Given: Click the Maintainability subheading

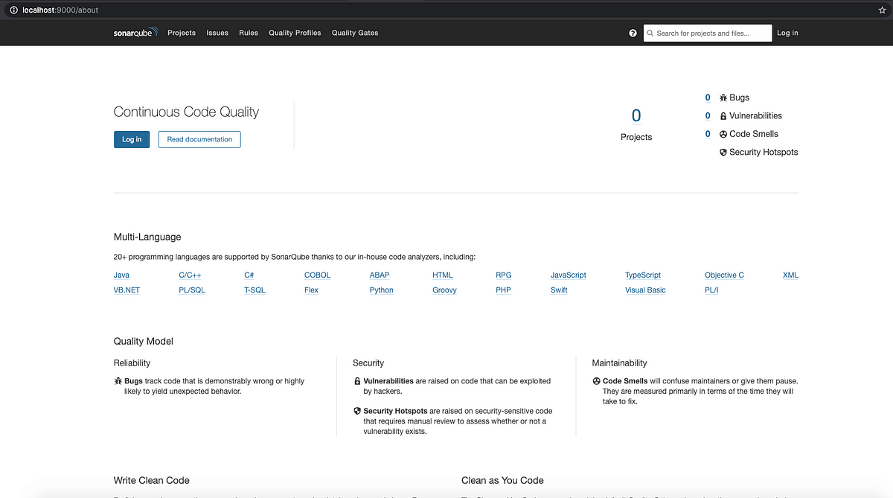Looking at the screenshot, I should click(x=619, y=363).
